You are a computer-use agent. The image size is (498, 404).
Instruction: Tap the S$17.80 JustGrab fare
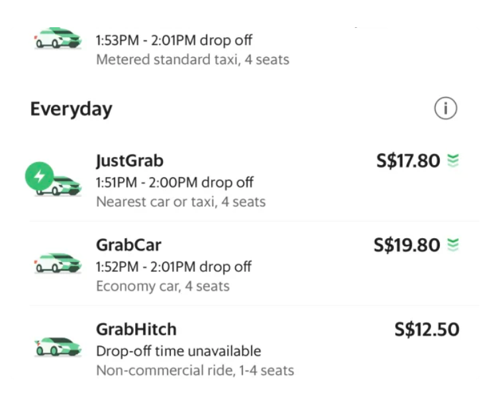[408, 161]
